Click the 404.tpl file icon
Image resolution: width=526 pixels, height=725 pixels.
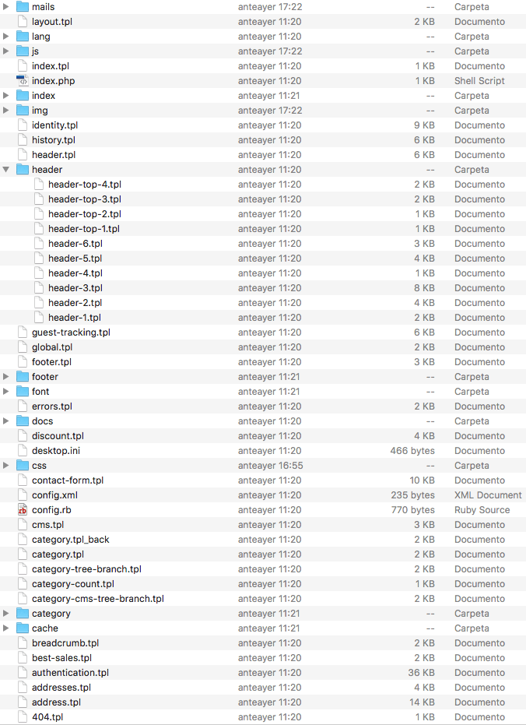coord(22,717)
